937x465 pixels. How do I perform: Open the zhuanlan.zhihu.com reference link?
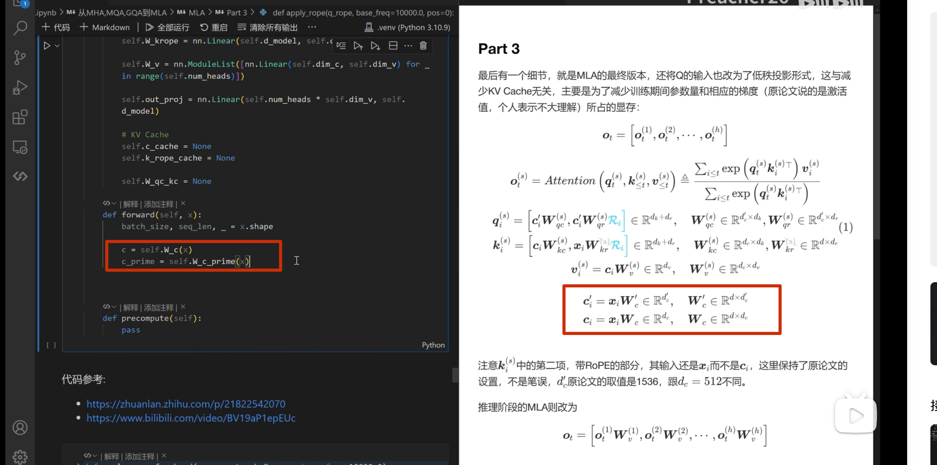click(186, 404)
